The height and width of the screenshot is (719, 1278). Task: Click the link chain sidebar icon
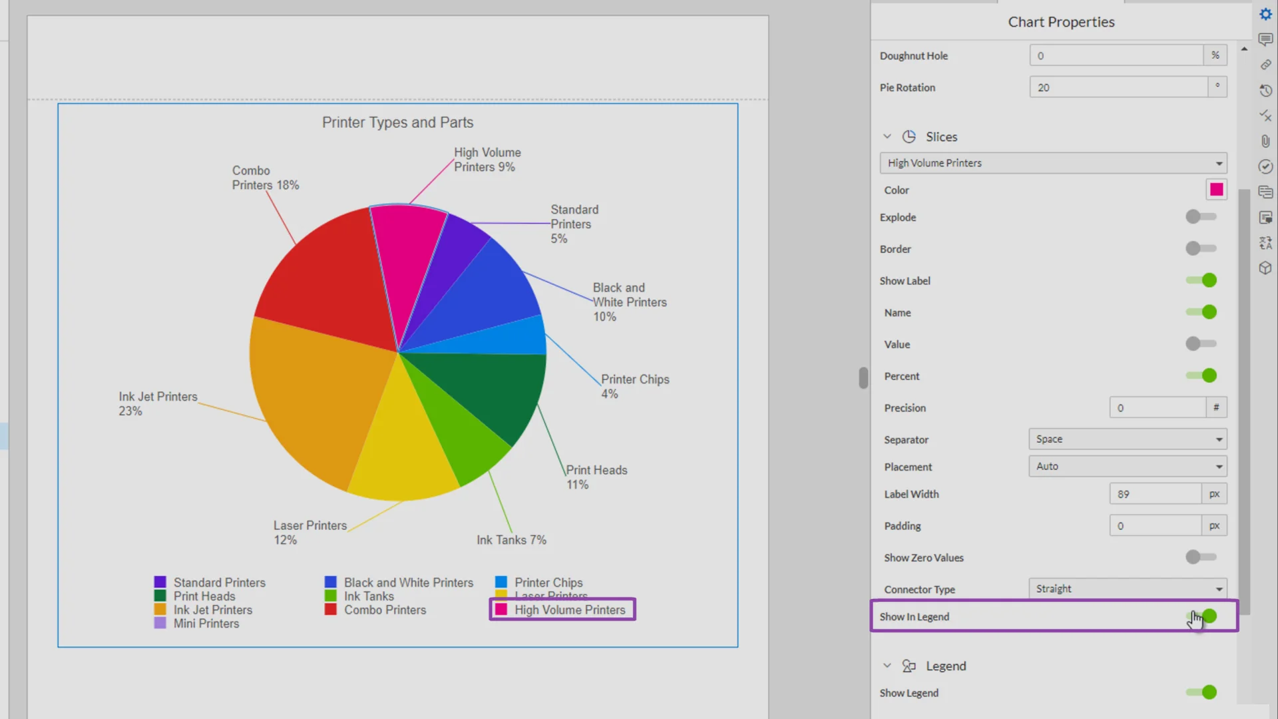pos(1265,65)
